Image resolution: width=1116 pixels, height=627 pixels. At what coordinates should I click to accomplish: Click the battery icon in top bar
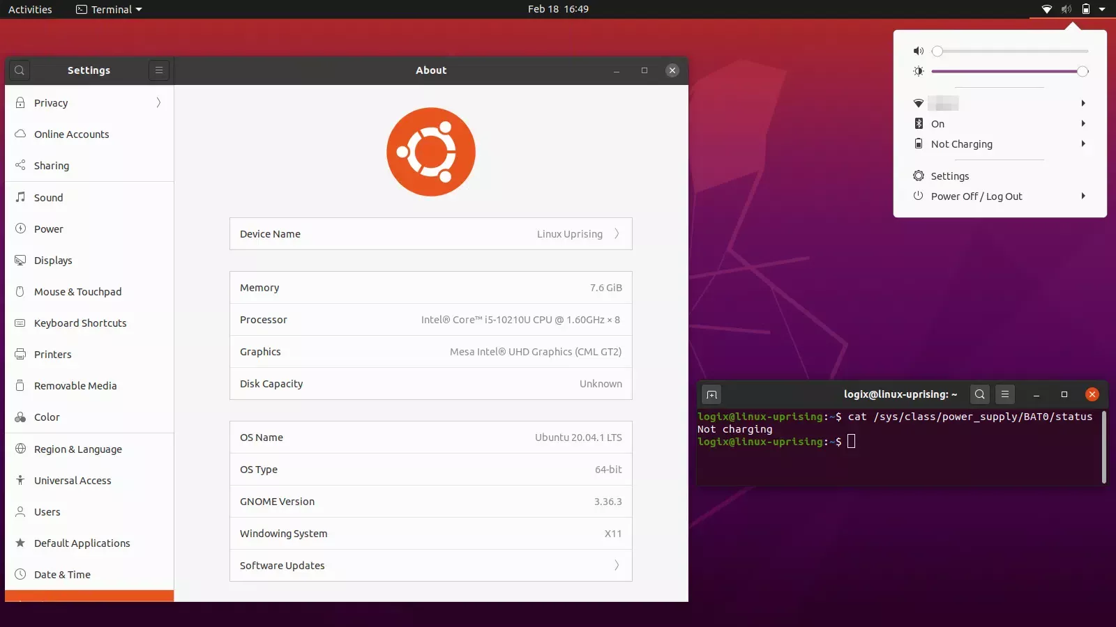point(1086,9)
